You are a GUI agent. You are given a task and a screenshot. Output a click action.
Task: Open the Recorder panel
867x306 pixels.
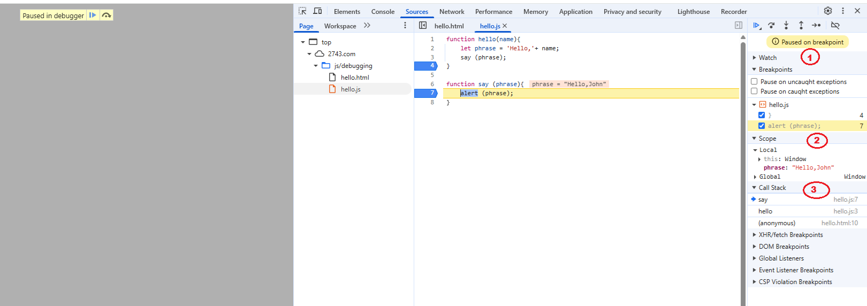(734, 11)
